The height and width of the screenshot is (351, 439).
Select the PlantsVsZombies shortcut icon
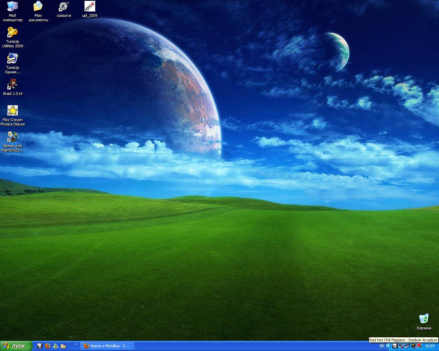point(12,137)
